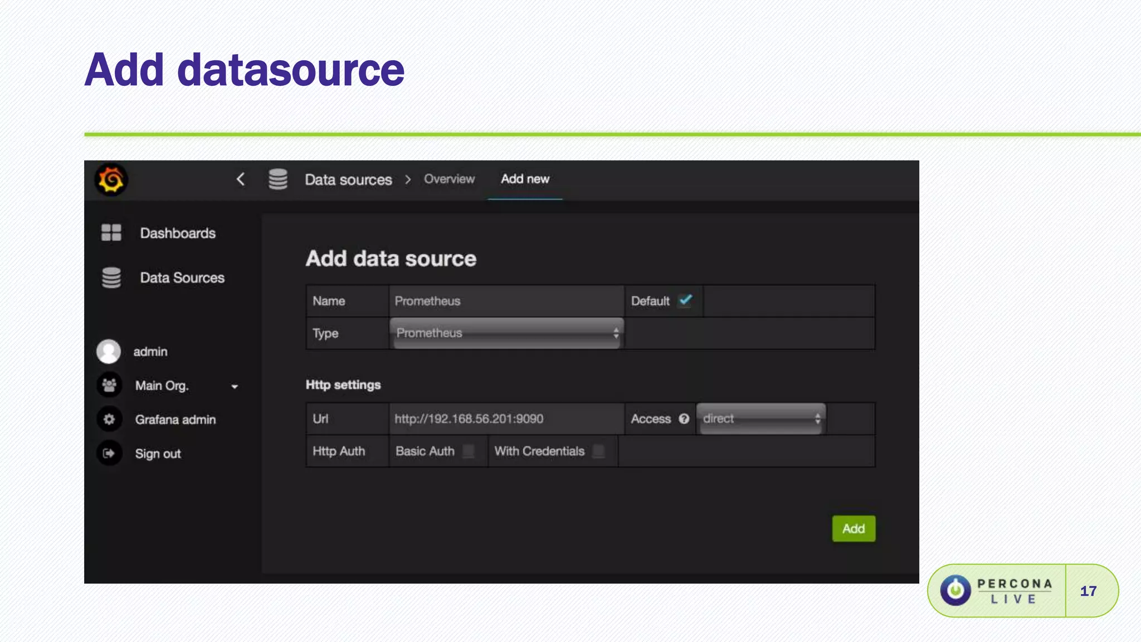Screen dimensions: 1141x642
Task: Open the Type Prometheus dropdown
Action: (506, 333)
